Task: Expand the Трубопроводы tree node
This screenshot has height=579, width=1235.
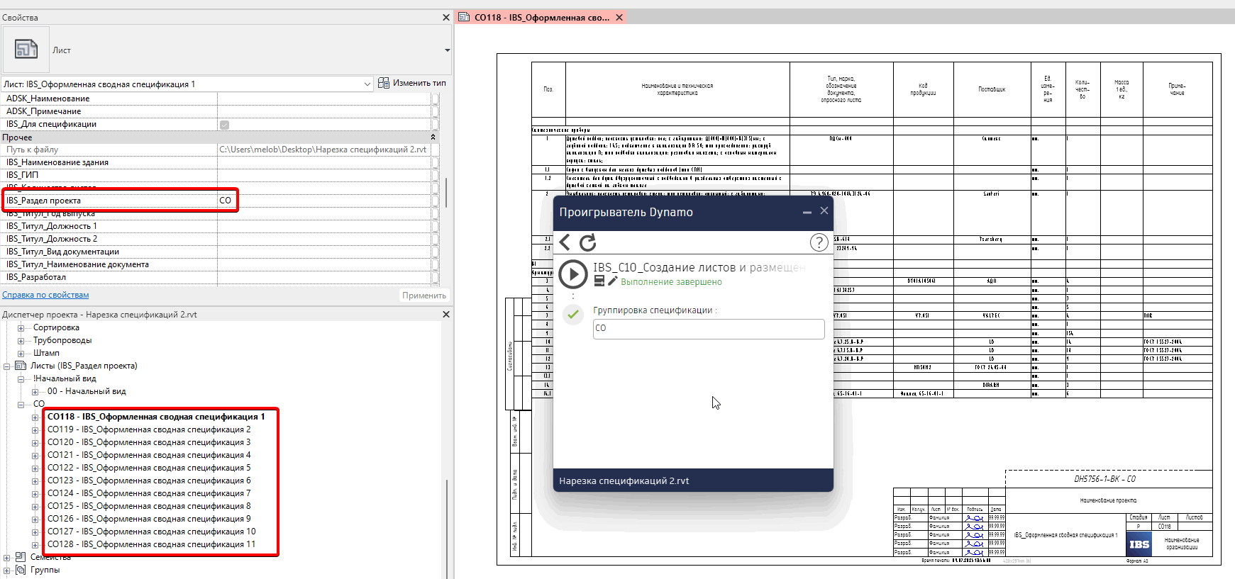Action: (21, 341)
